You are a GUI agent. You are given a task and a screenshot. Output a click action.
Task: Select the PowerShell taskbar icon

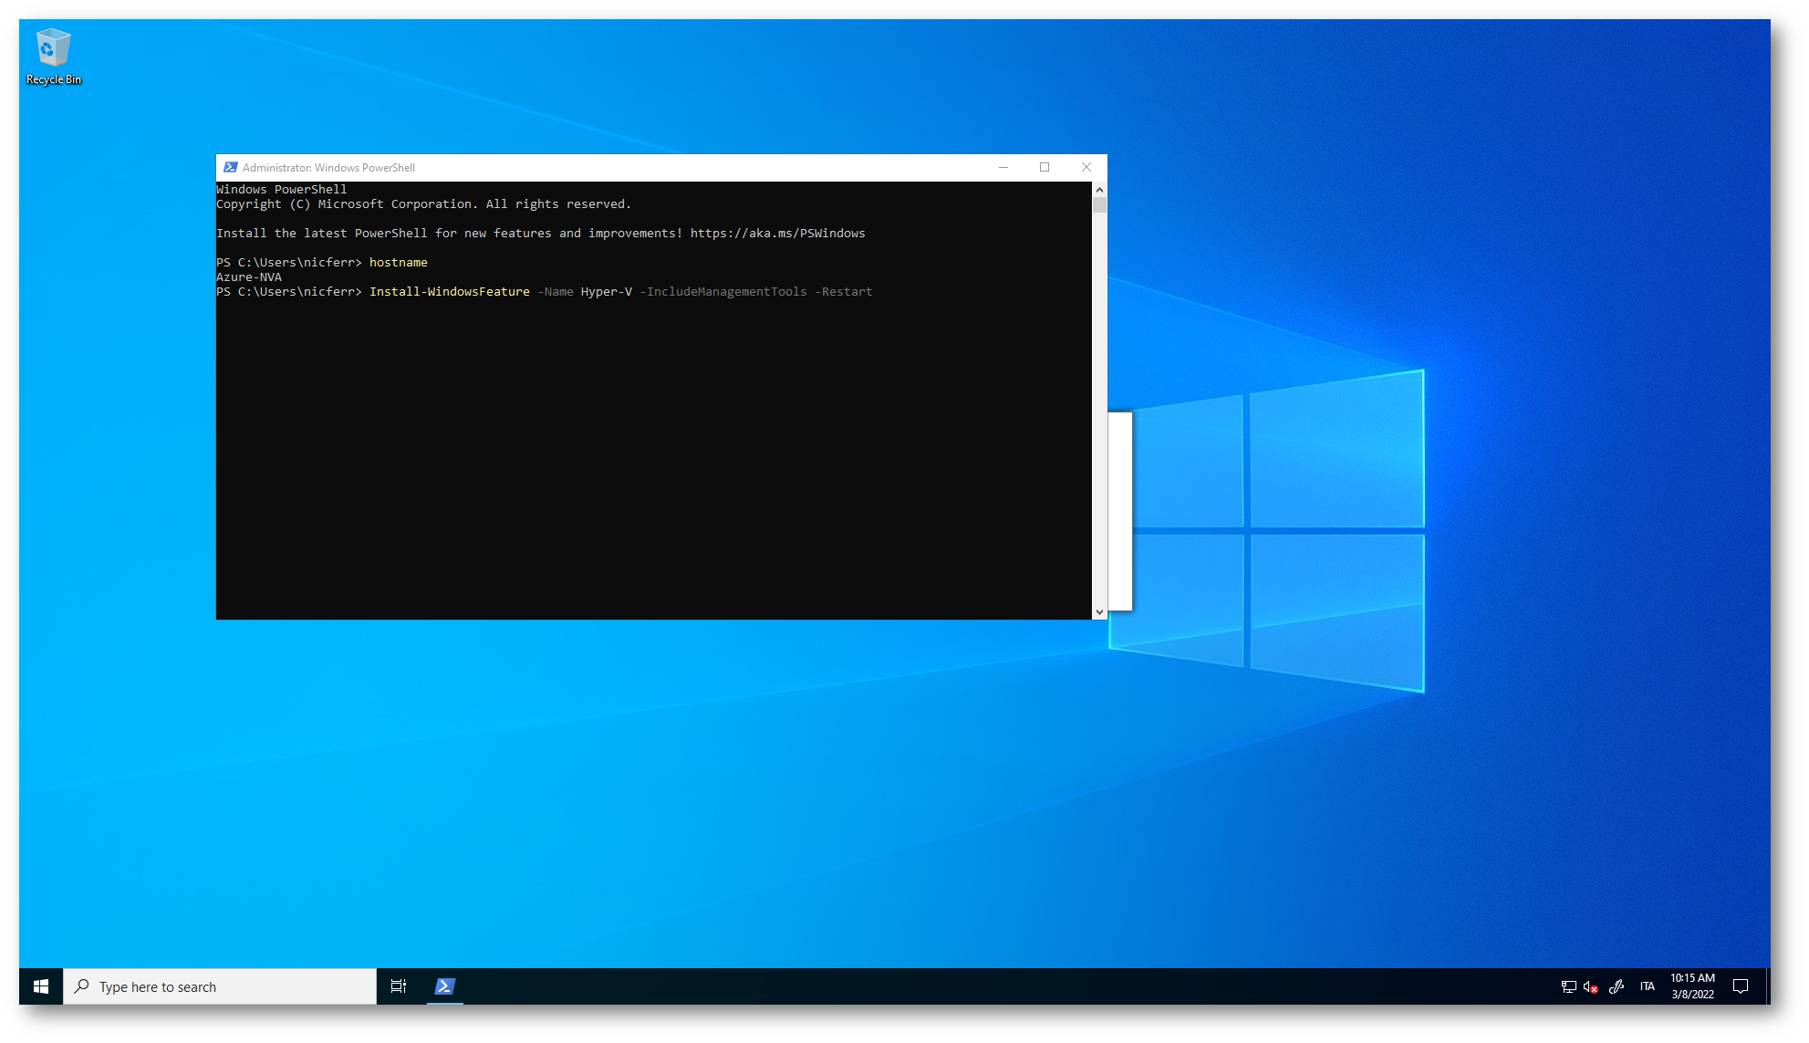(x=445, y=986)
